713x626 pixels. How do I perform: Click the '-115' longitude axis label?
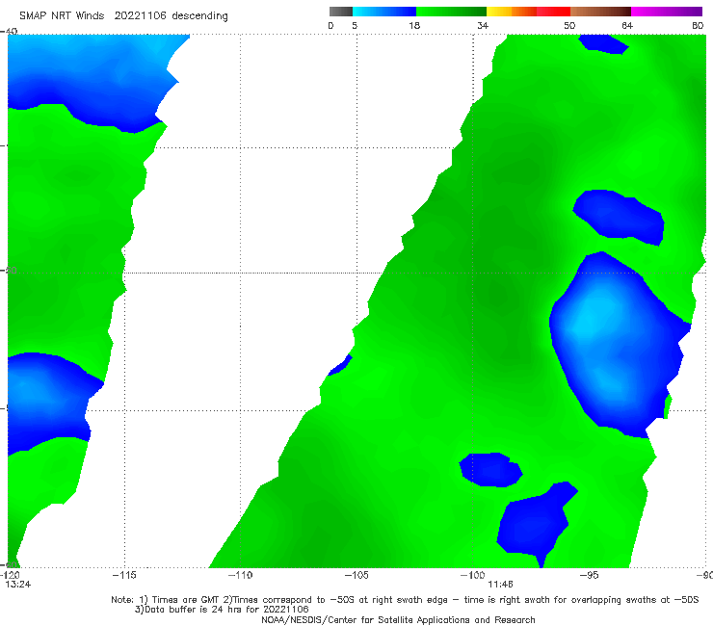(x=124, y=575)
